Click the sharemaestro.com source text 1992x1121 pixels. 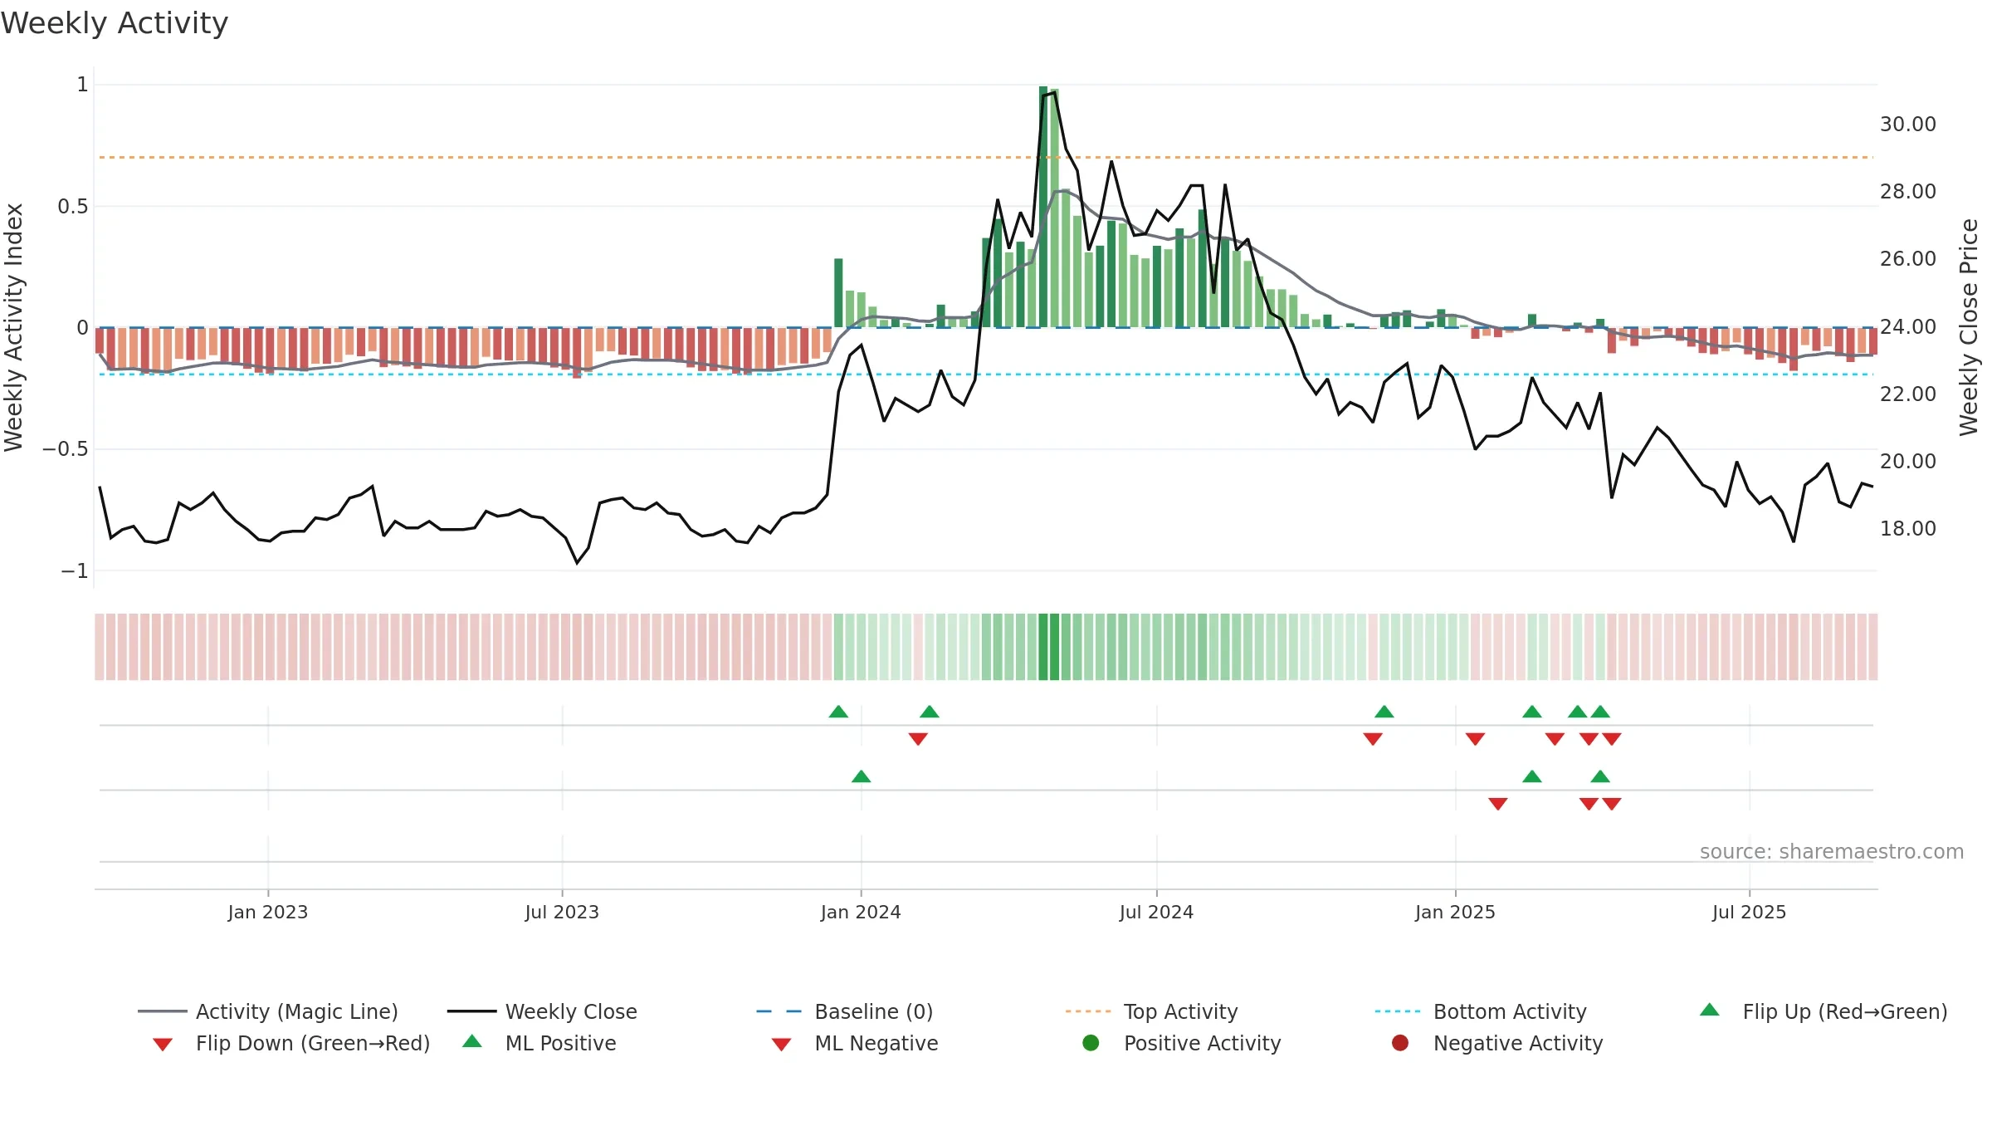point(1832,852)
